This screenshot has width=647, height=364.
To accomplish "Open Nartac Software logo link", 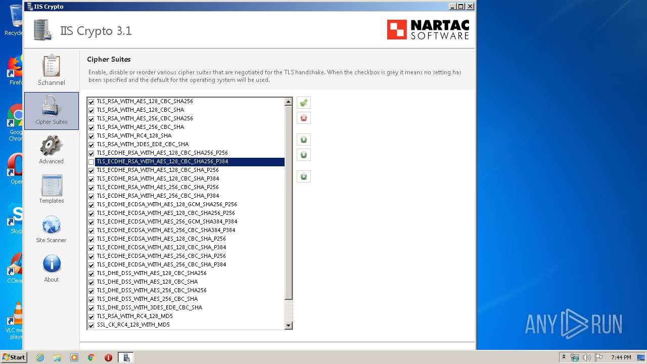I will coord(428,30).
